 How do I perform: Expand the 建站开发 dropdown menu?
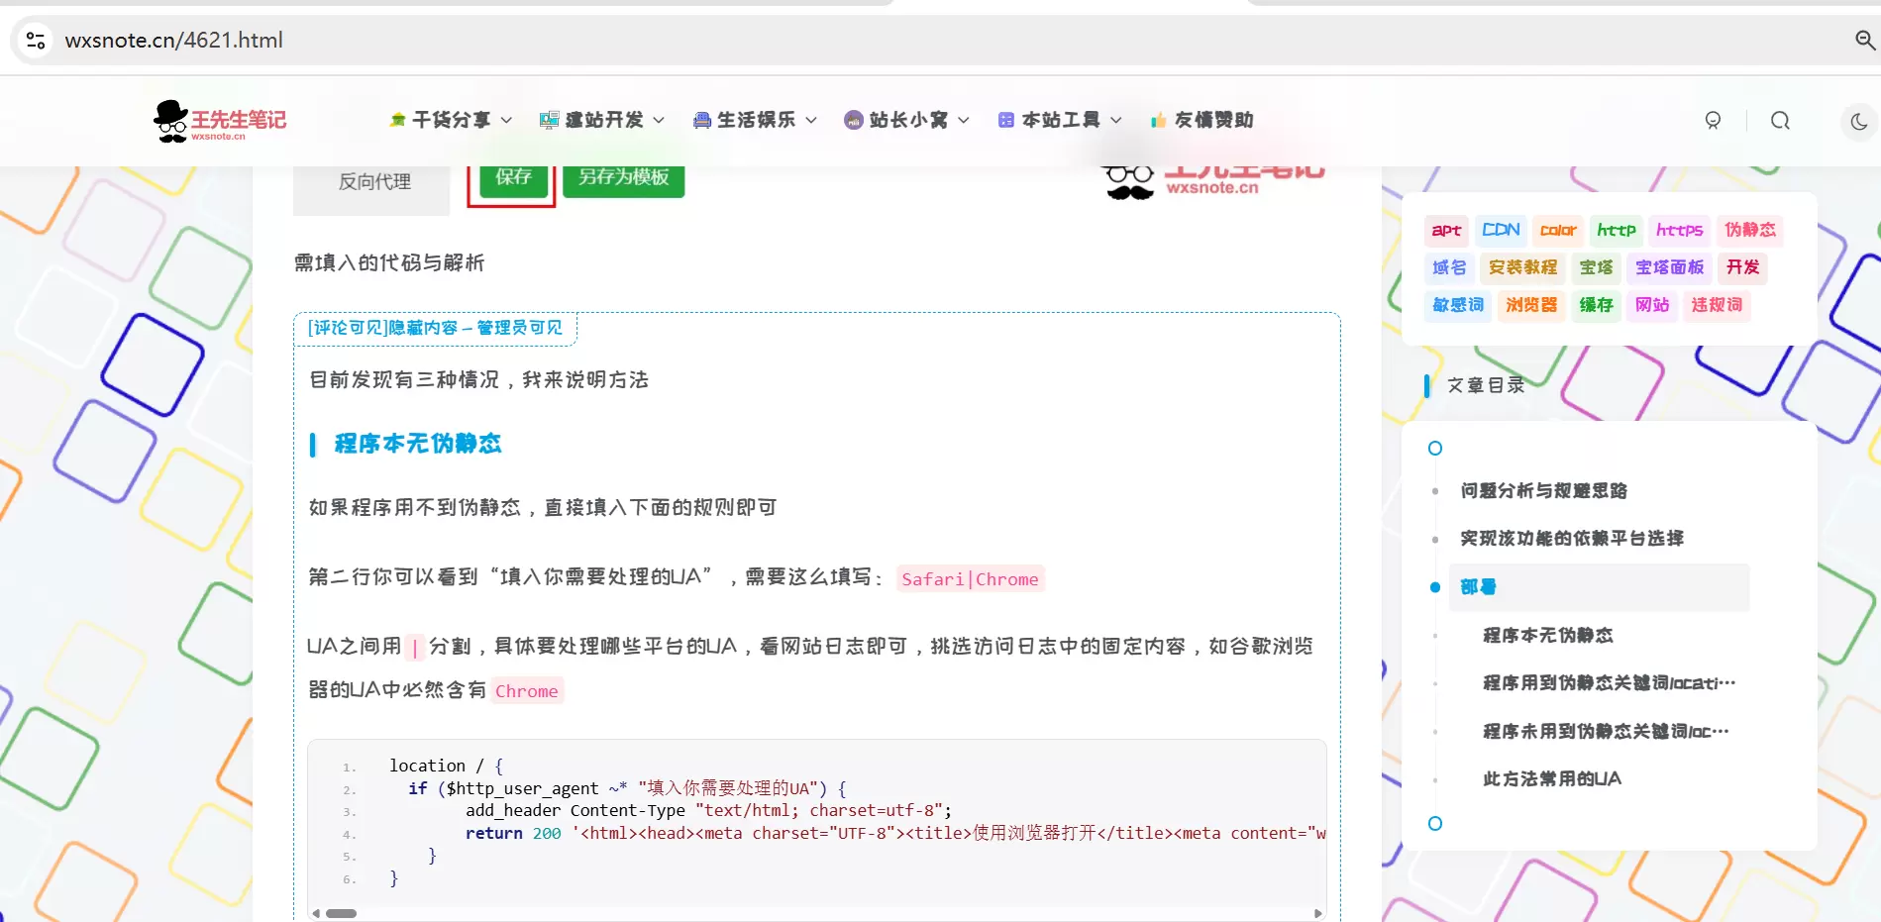point(602,120)
